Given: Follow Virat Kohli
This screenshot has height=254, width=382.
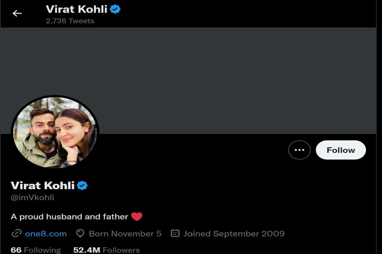Looking at the screenshot, I should (341, 150).
